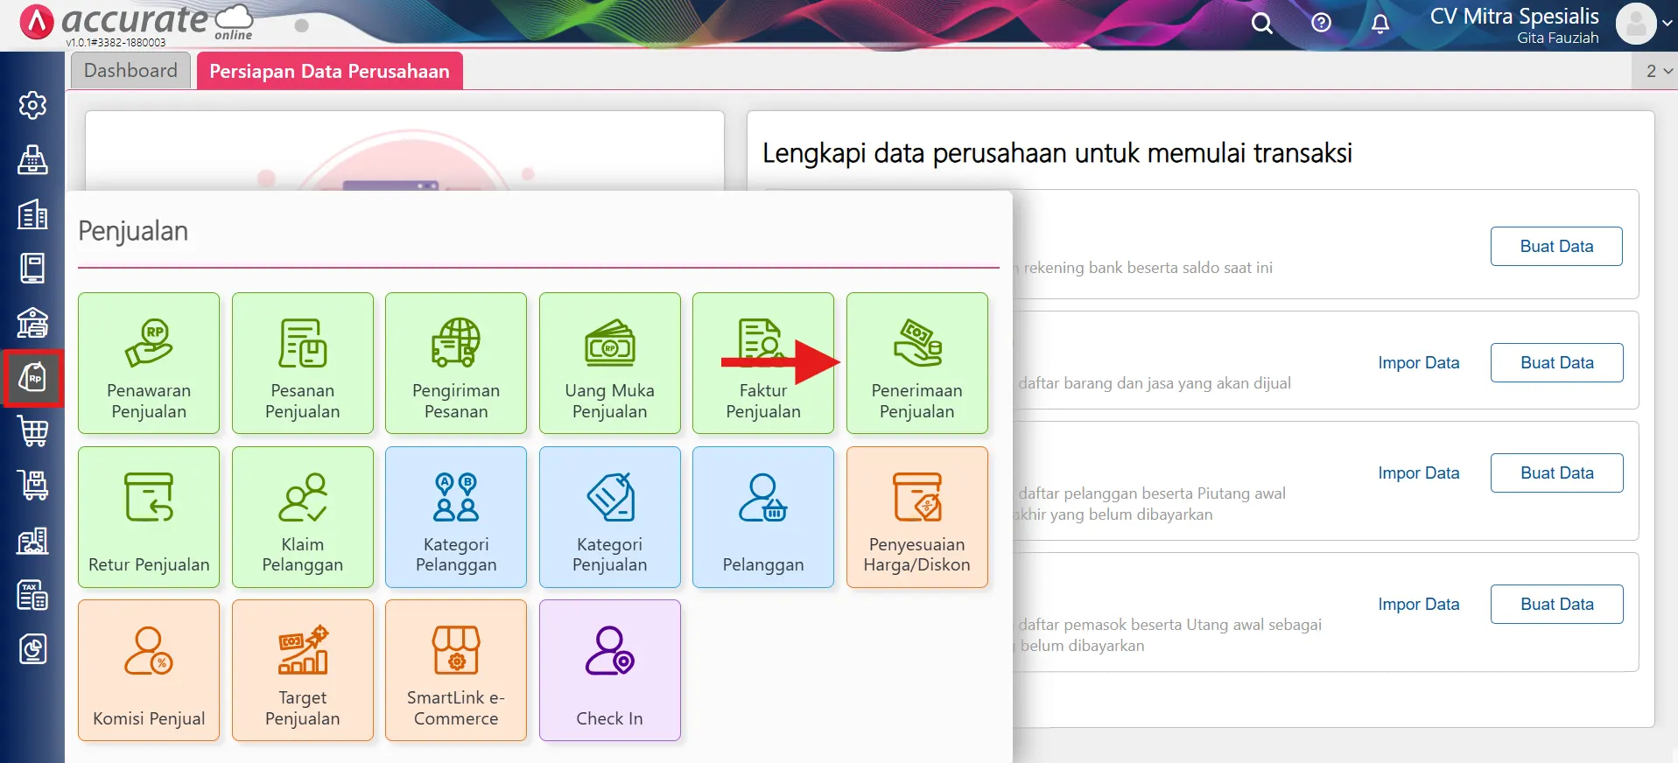The image size is (1678, 763).
Task: Click the settings gear in sidebar
Action: [x=32, y=105]
